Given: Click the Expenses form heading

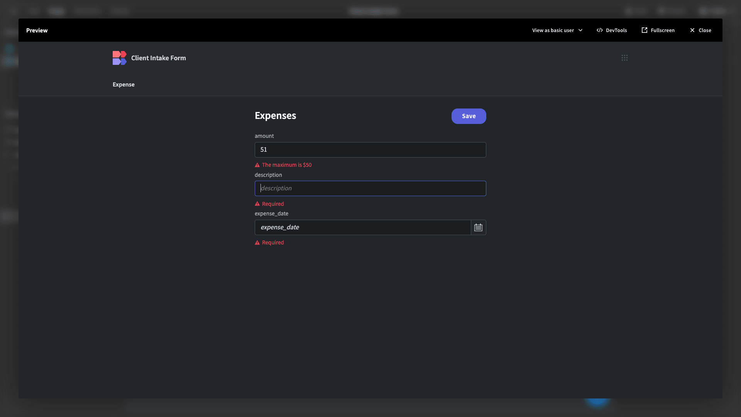Looking at the screenshot, I should 275,116.
